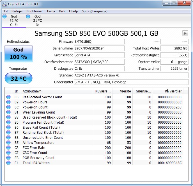Click the Rå værdier column header
Screen dimensions: 193x186
pyautogui.click(x=168, y=91)
